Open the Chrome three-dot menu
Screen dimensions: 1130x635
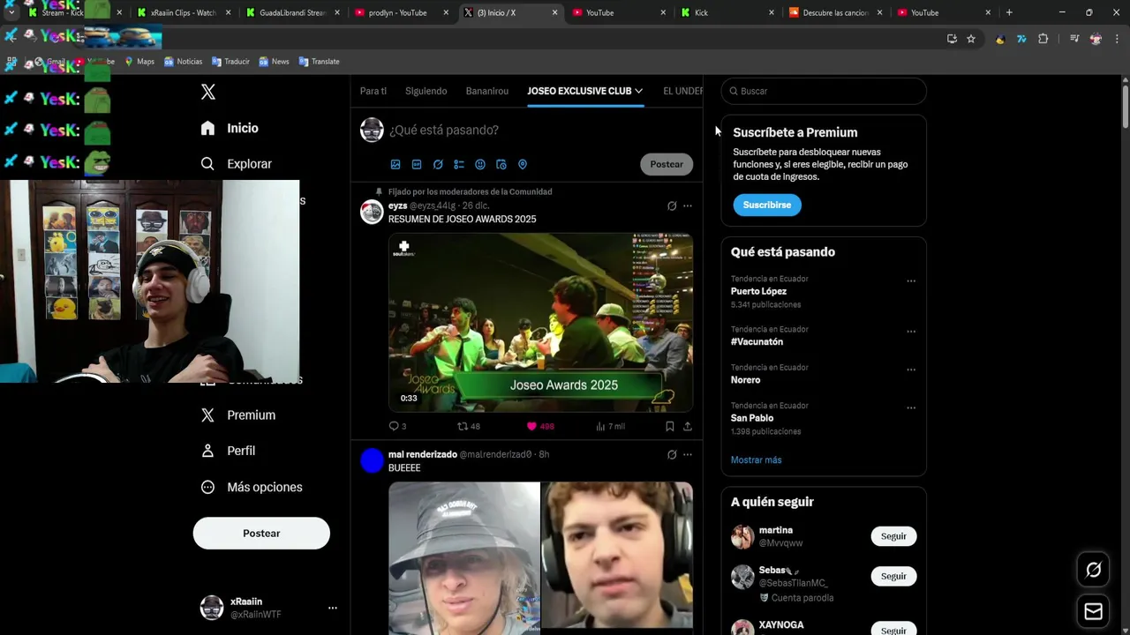click(x=1117, y=39)
